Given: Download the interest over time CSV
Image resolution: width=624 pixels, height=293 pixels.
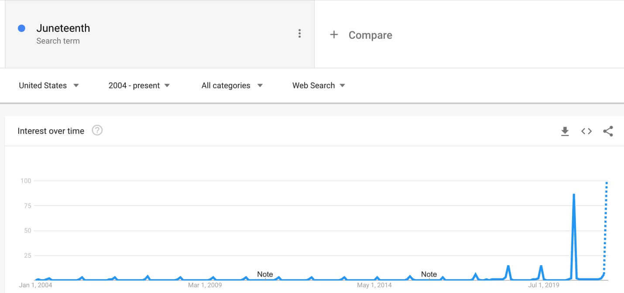Looking at the screenshot, I should pos(565,131).
